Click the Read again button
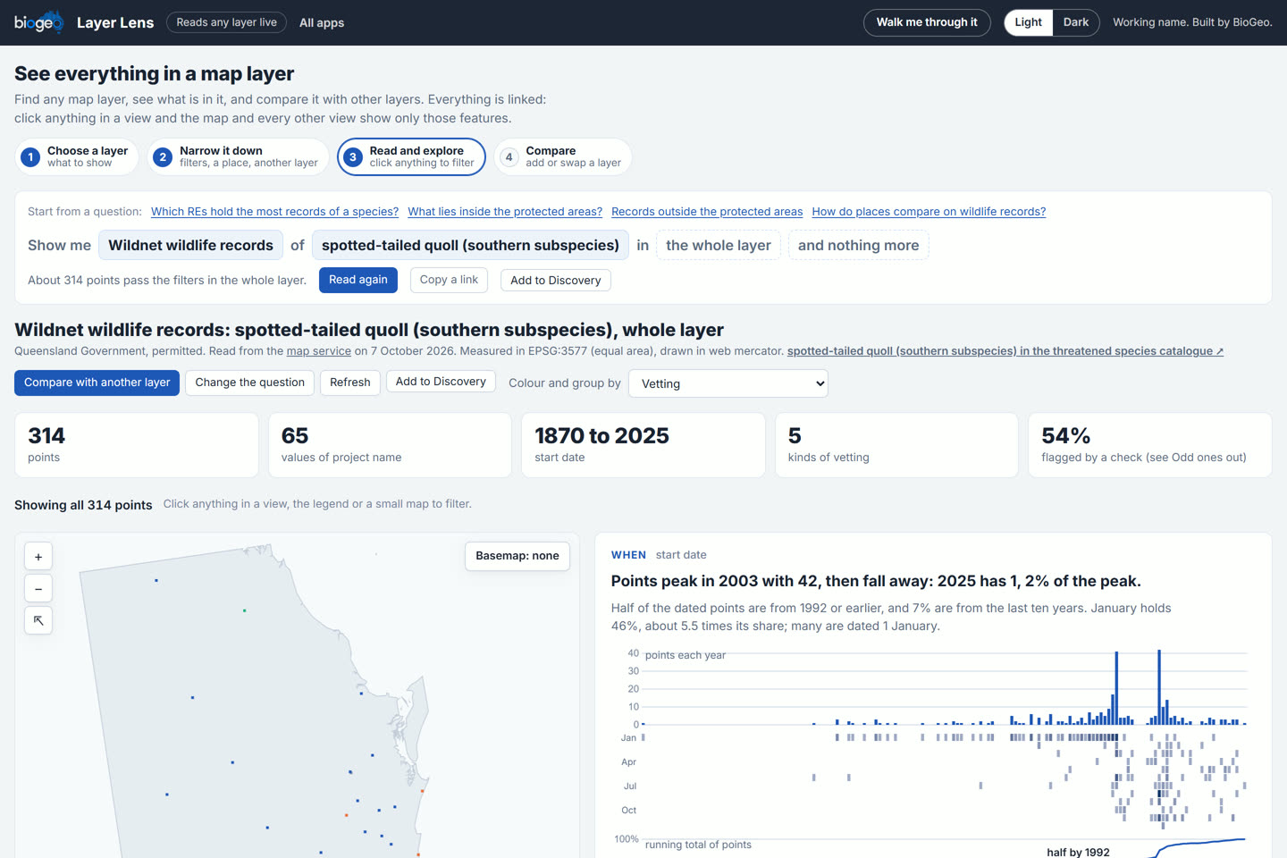Image resolution: width=1287 pixels, height=858 pixels. 358,280
